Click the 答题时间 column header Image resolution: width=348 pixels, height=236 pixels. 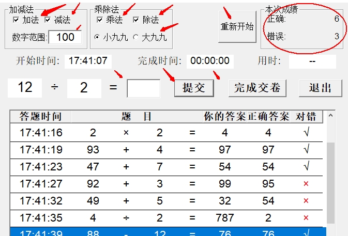click(x=41, y=116)
